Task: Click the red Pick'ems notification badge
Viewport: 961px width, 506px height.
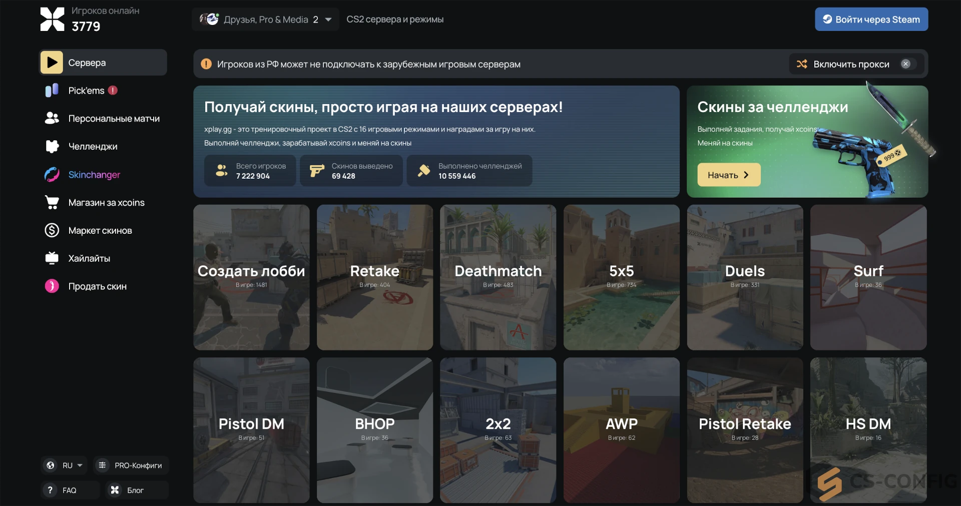Action: coord(113,90)
